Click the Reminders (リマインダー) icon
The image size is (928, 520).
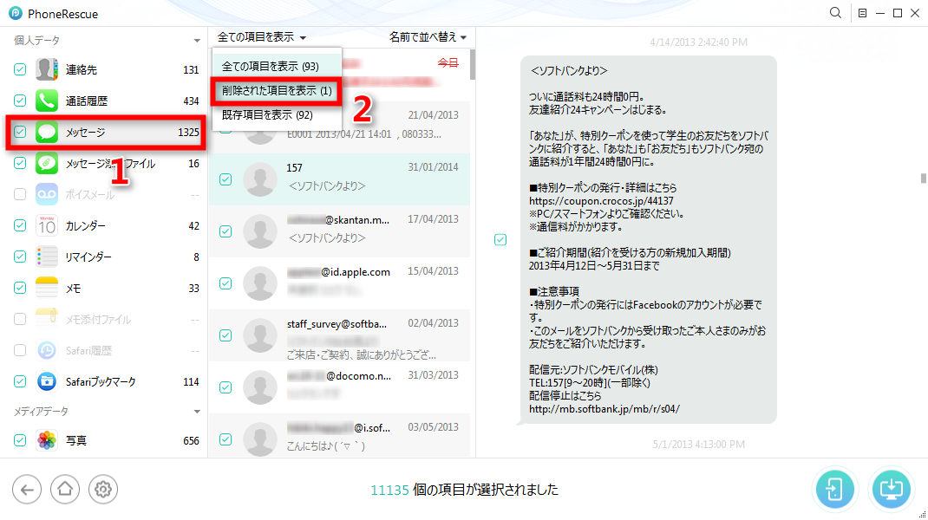click(47, 257)
